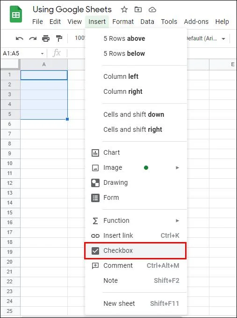Expand the Function submenu arrow

pos(177,220)
